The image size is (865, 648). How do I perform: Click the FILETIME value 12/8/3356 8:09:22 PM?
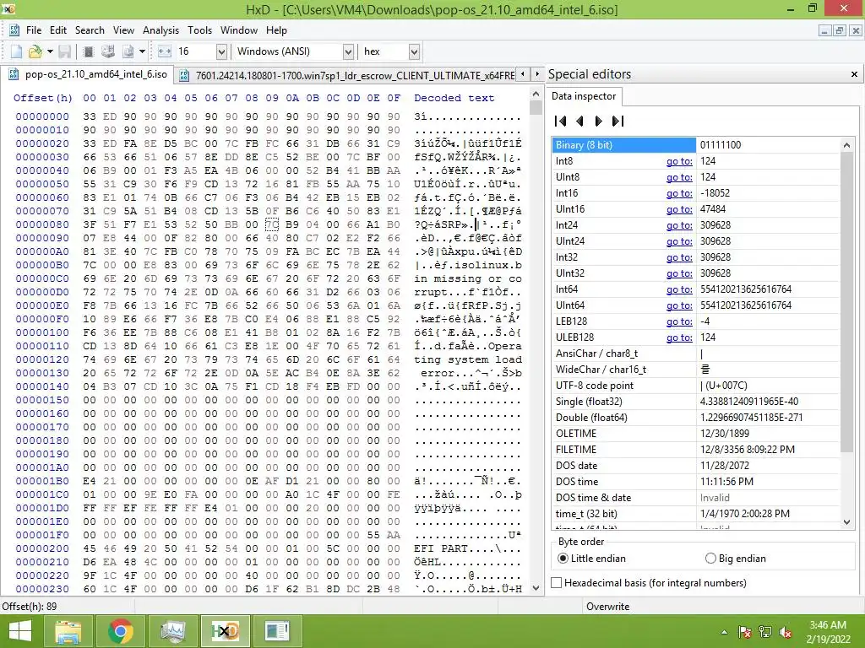(748, 450)
